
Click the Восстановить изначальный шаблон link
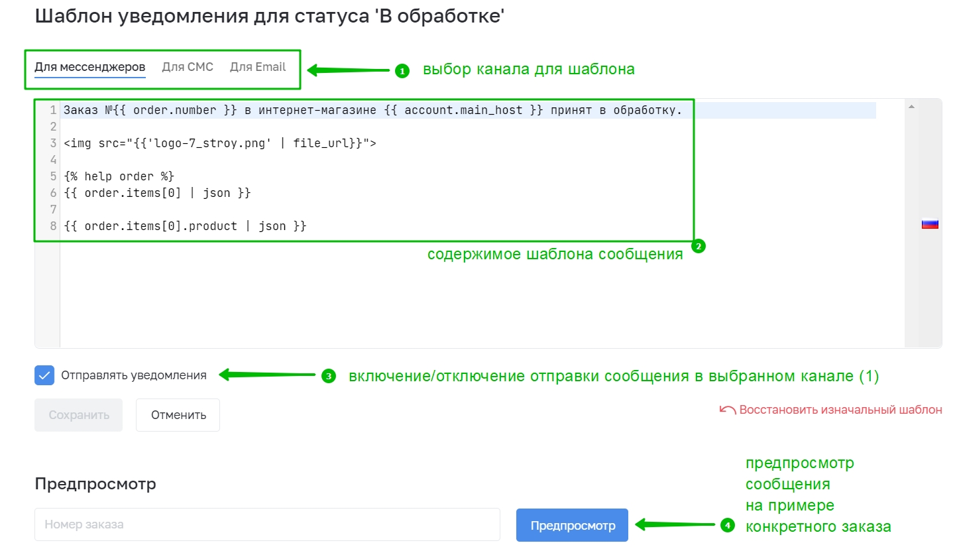(840, 410)
